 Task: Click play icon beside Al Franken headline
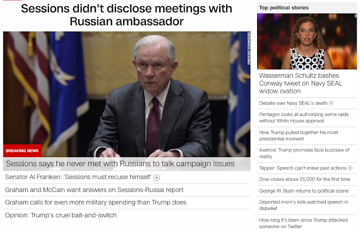(x=156, y=177)
